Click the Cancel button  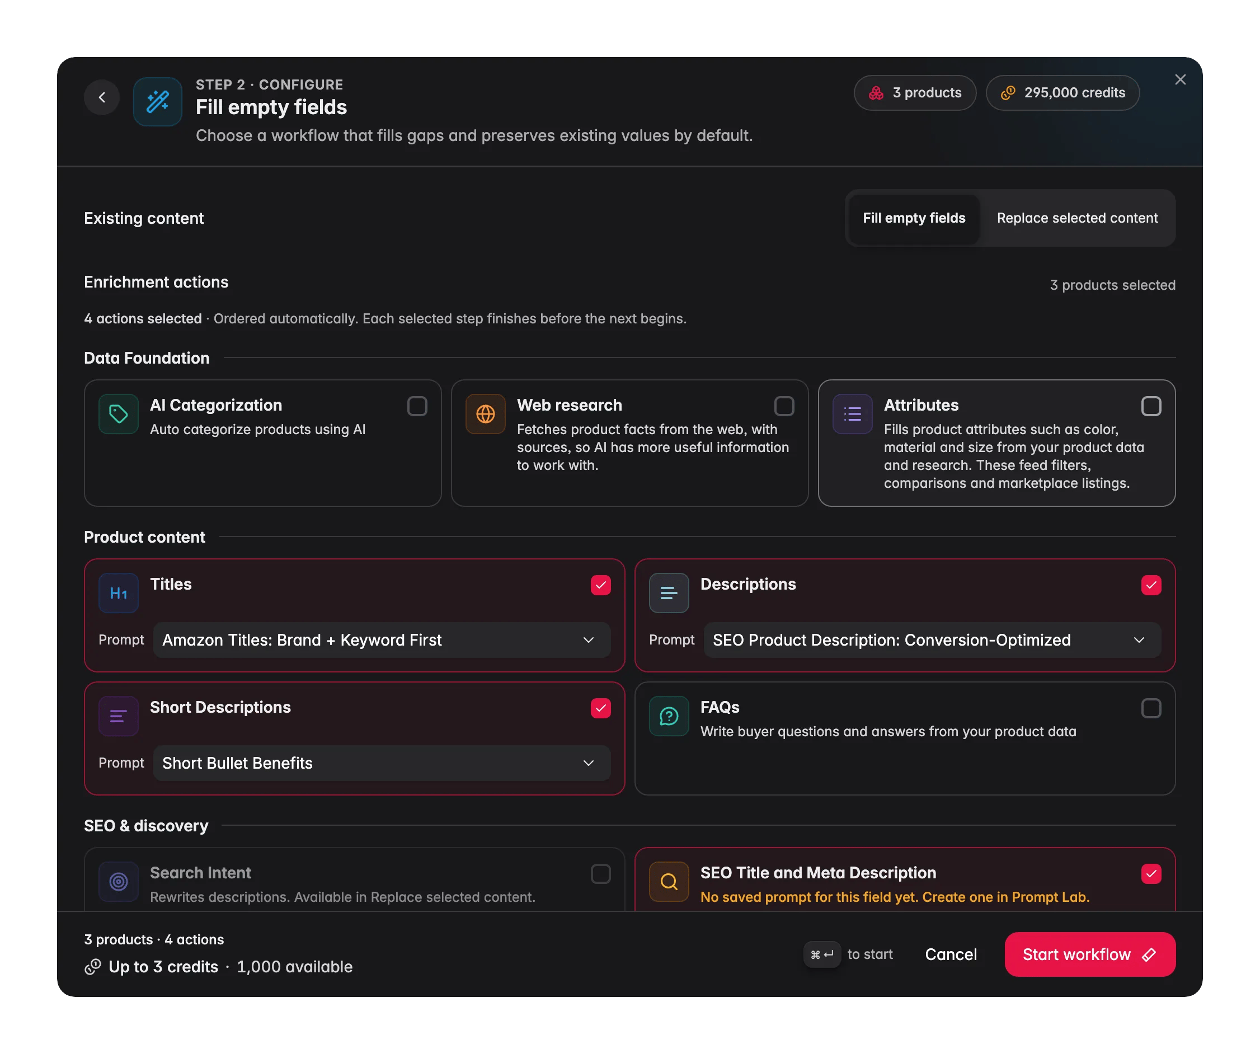[951, 954]
